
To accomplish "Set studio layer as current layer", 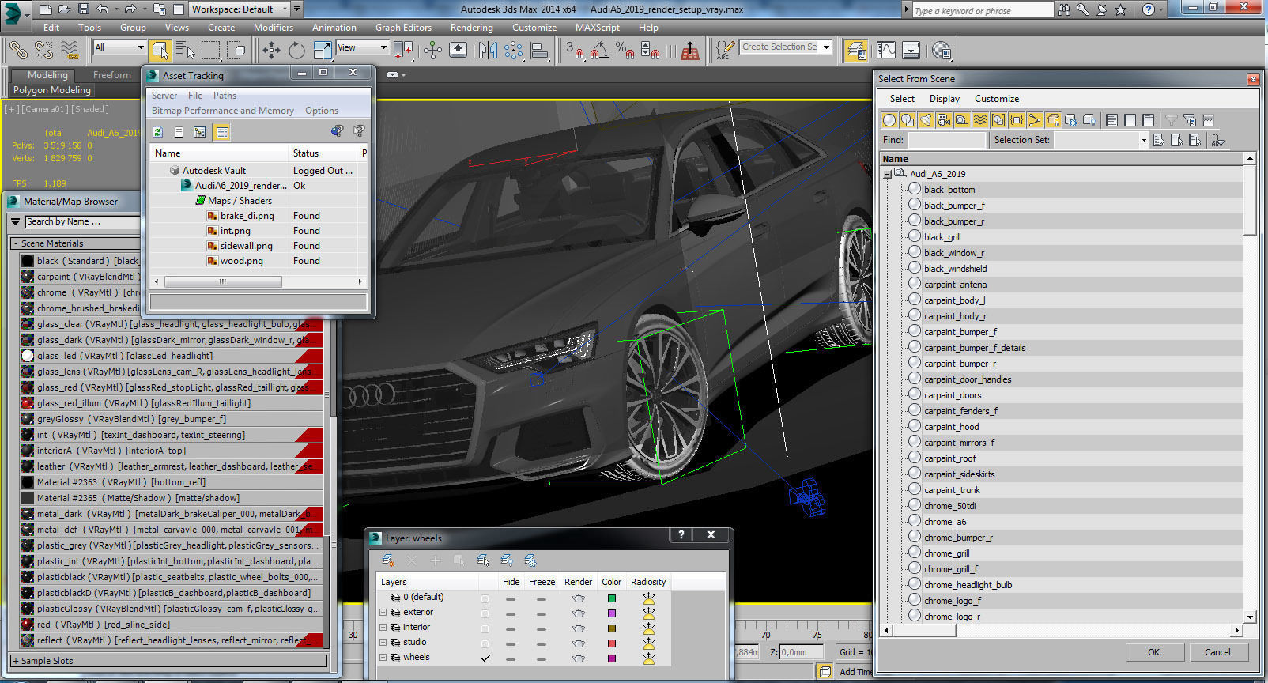I will tap(485, 643).
